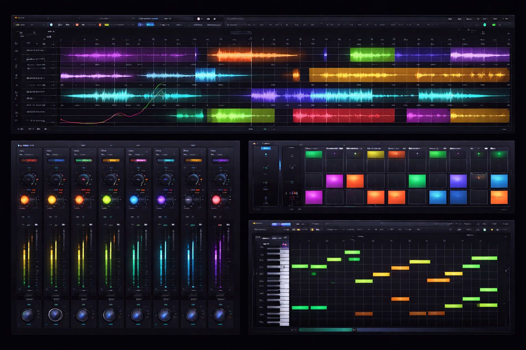This screenshot has width=526, height=350.
Task: Trigger the green pad in the middle row of the pad grid
Action: coord(417,181)
